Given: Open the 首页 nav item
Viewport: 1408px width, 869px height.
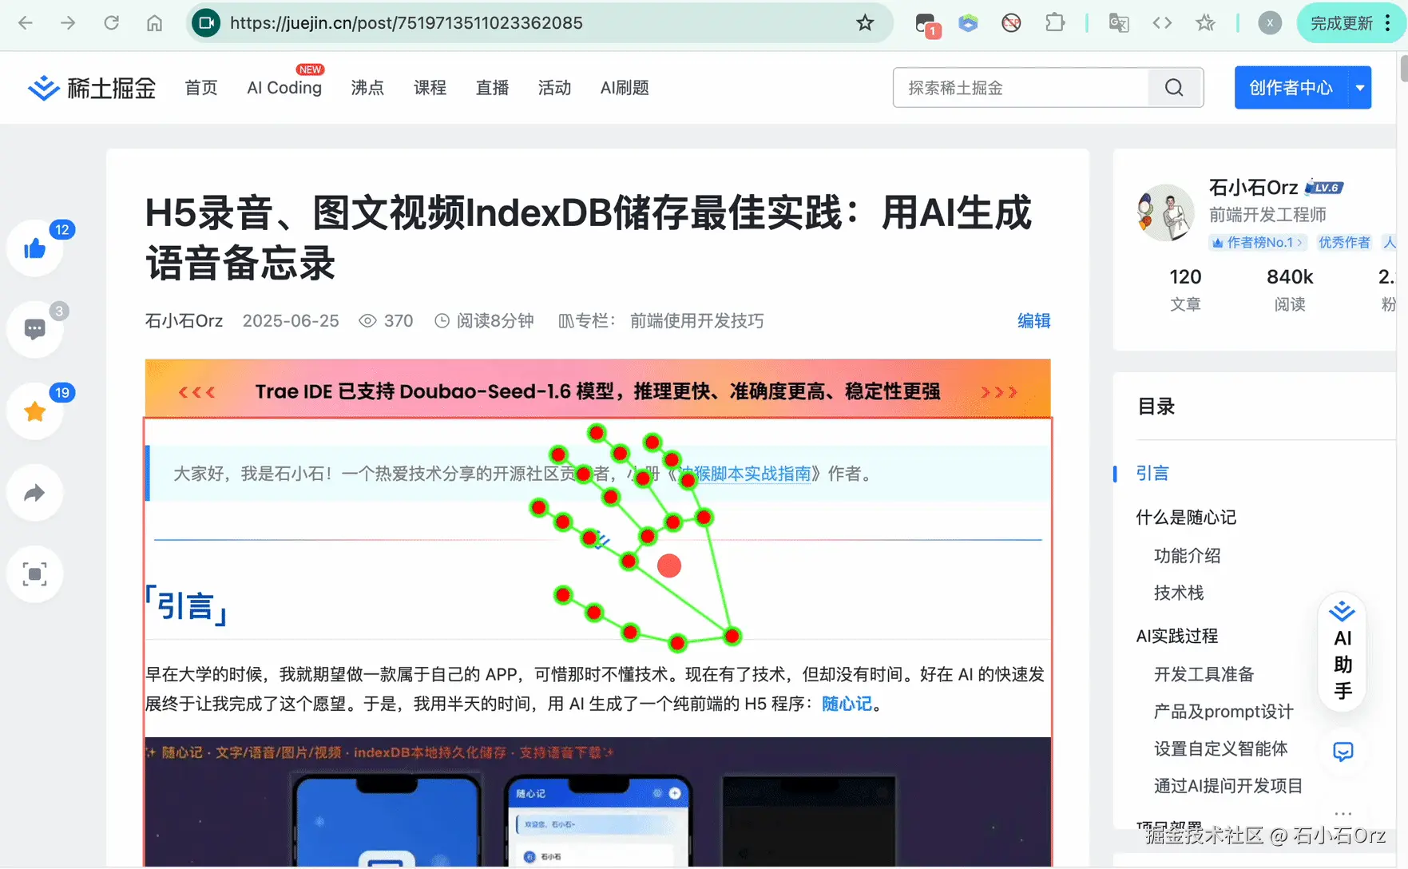Looking at the screenshot, I should tap(201, 88).
